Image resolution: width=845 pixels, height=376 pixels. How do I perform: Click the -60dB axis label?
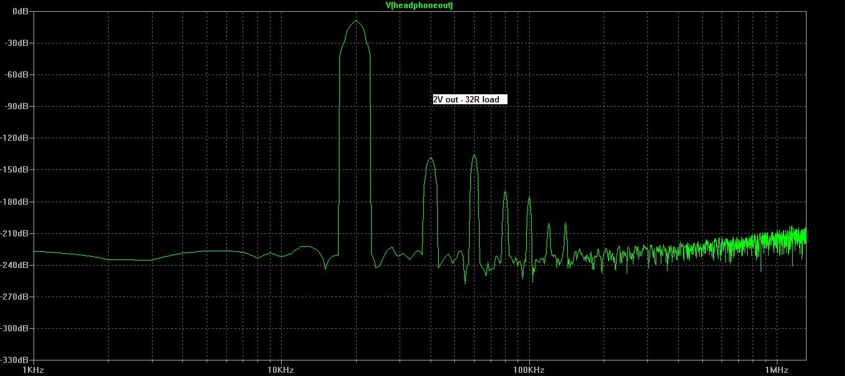(17, 74)
